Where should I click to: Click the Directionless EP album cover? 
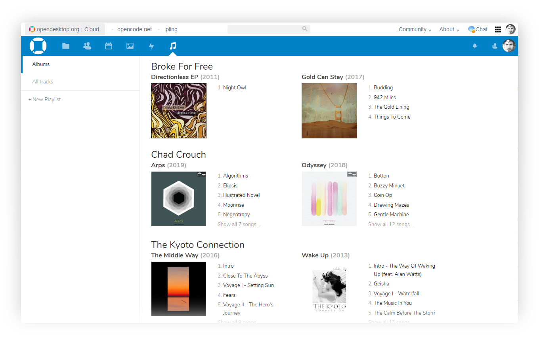click(179, 111)
